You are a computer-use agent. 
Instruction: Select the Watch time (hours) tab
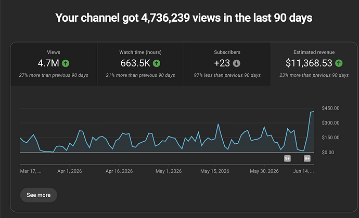click(x=140, y=64)
